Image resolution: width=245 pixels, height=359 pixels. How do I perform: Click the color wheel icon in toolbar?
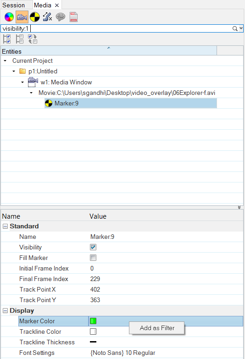click(9, 17)
